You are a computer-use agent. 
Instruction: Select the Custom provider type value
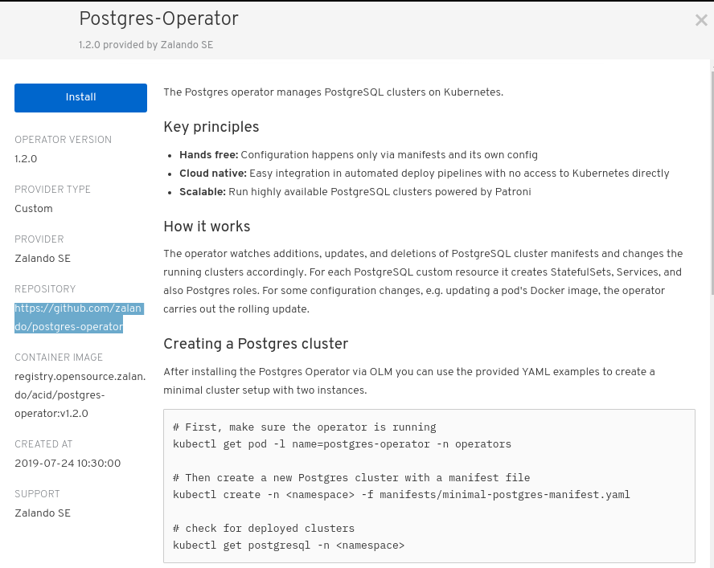pyautogui.click(x=34, y=208)
